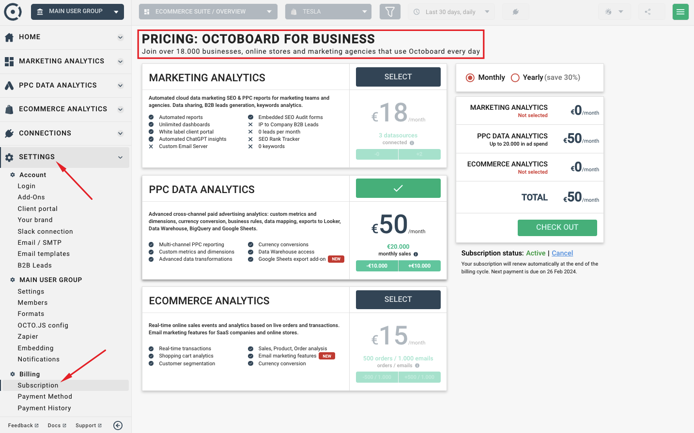Image resolution: width=694 pixels, height=433 pixels.
Task: Open the TESLA client dropdown
Action: (328, 12)
